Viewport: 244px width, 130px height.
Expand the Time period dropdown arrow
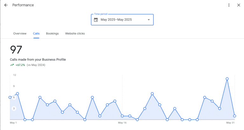coord(148,20)
